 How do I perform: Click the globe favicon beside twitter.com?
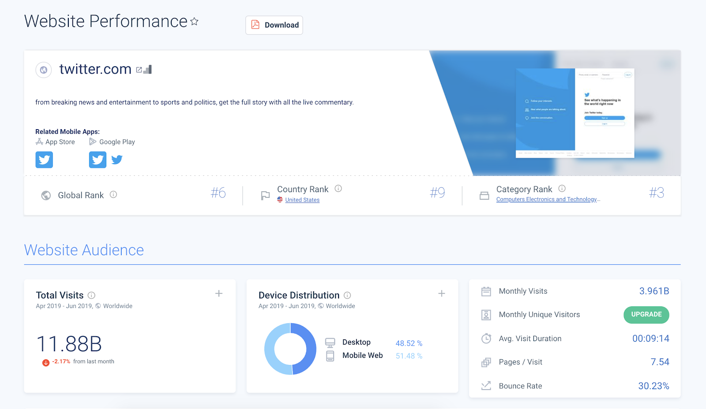click(44, 70)
